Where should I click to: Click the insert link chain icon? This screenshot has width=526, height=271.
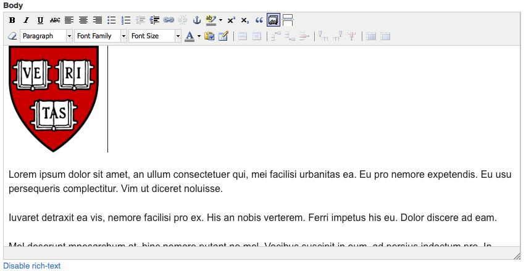click(x=169, y=20)
